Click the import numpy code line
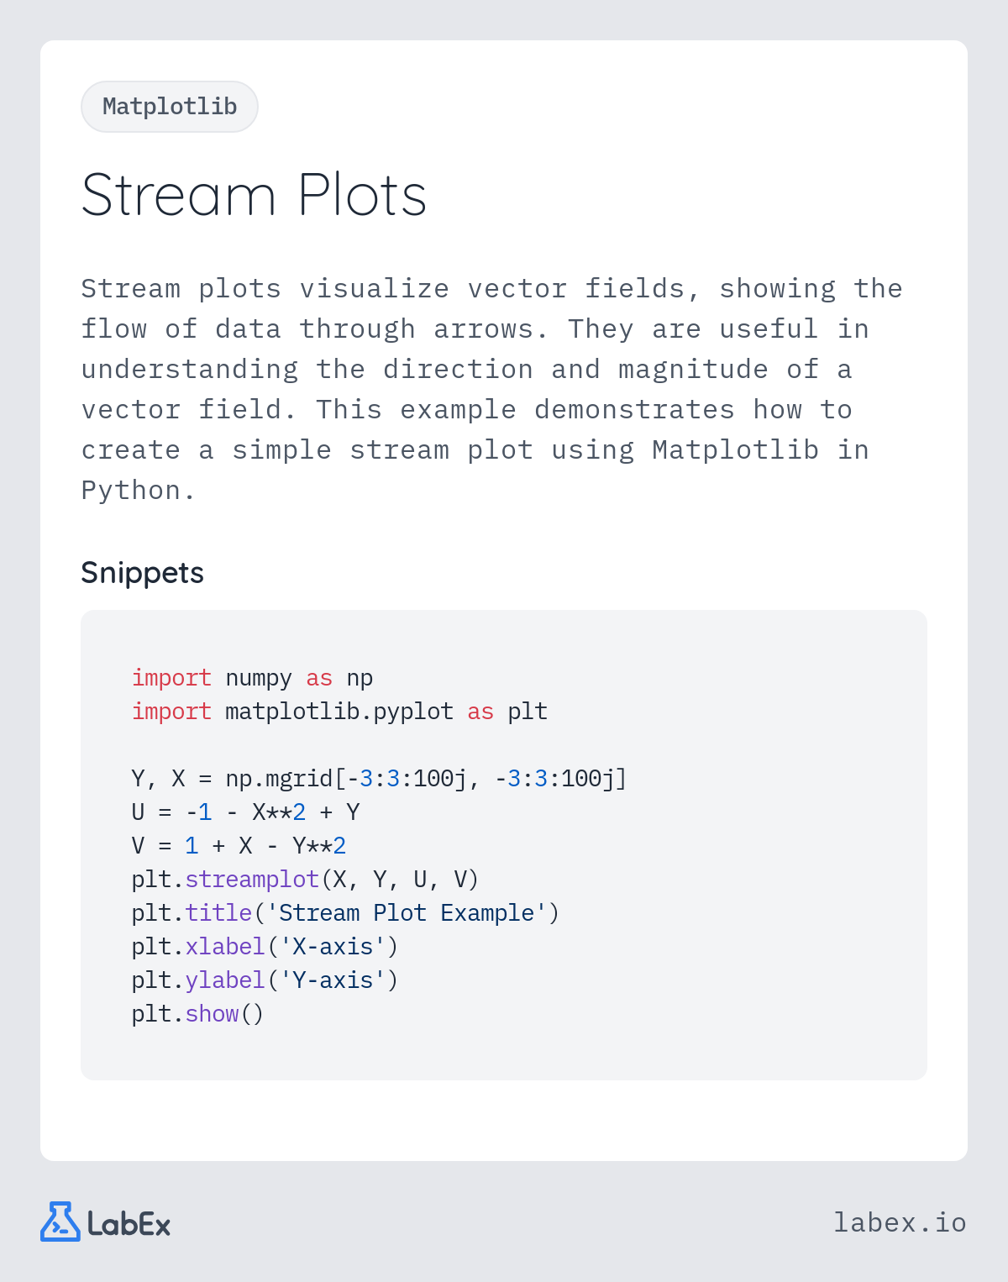This screenshot has height=1282, width=1008. 252,678
